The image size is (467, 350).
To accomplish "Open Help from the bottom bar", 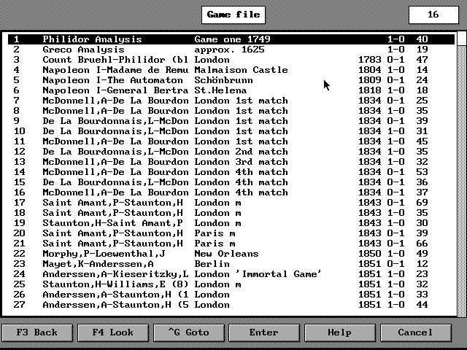I will 339,332.
